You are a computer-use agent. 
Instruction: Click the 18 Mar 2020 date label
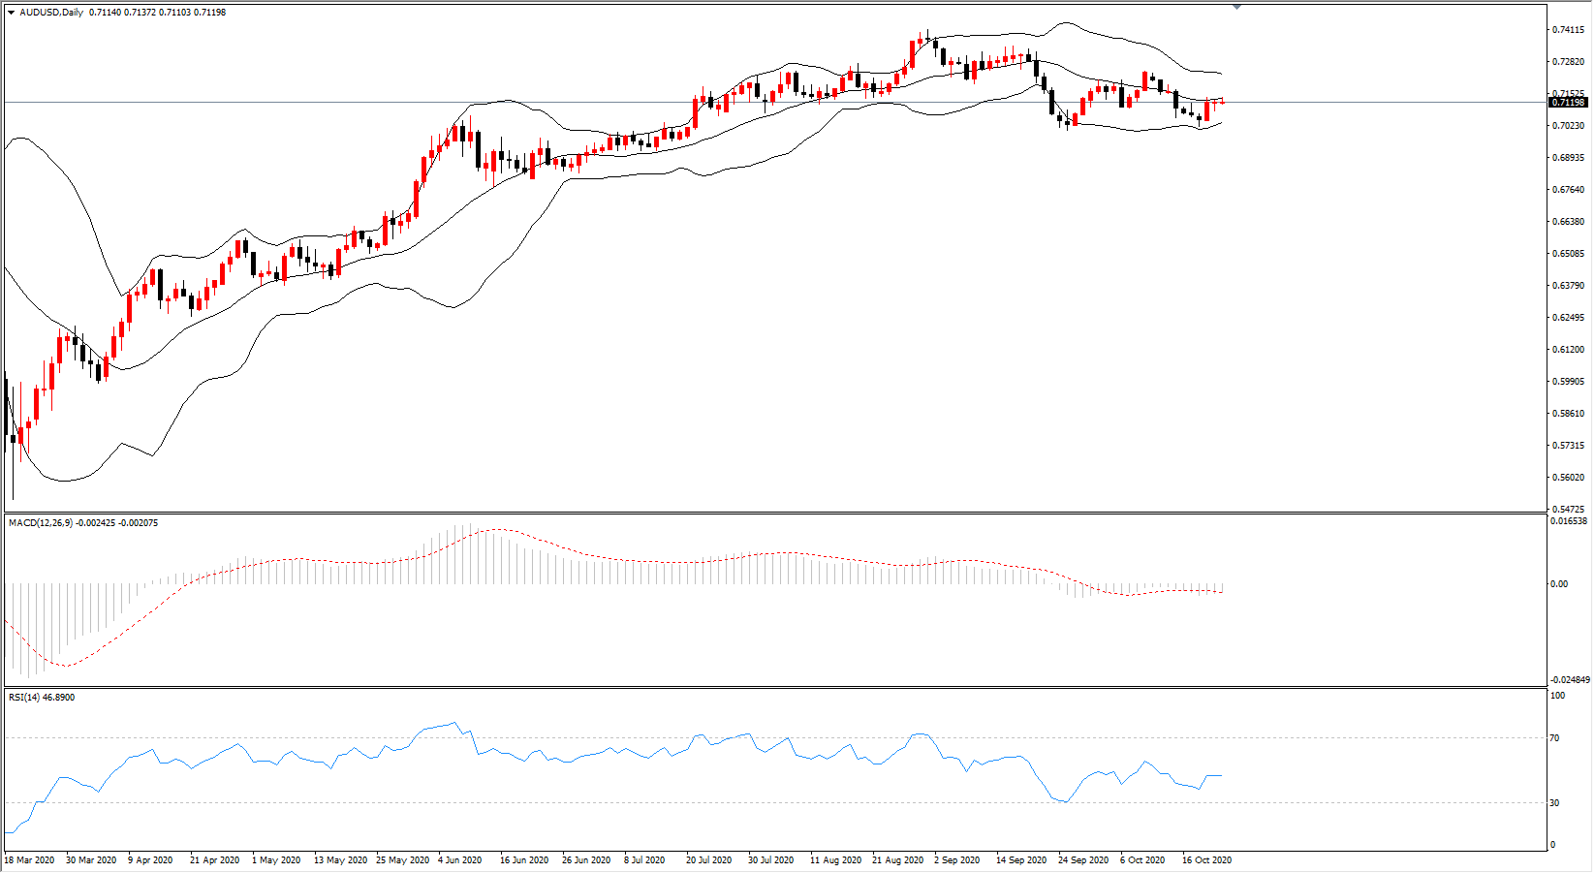pyautogui.click(x=30, y=860)
